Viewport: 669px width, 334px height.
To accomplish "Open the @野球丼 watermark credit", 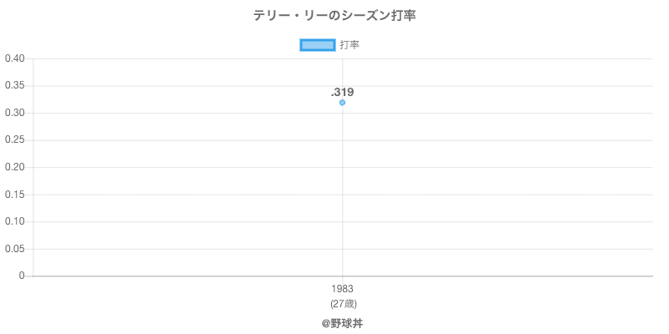I will point(342,323).
